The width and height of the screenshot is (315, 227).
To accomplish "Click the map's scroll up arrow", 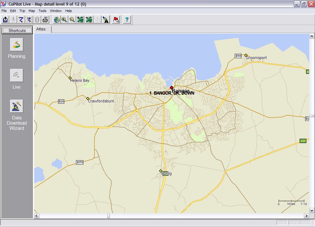I will click(312, 36).
